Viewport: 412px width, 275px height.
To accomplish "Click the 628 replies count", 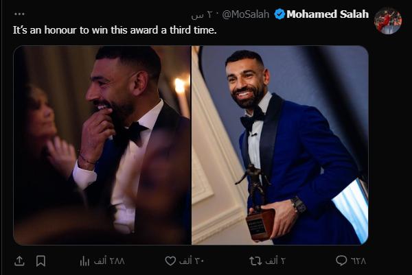I will coord(357,261).
